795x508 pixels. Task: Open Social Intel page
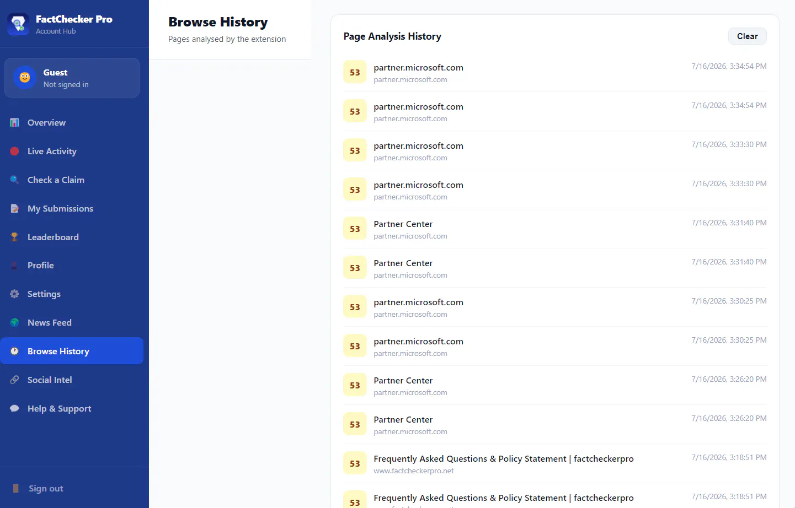click(72, 380)
